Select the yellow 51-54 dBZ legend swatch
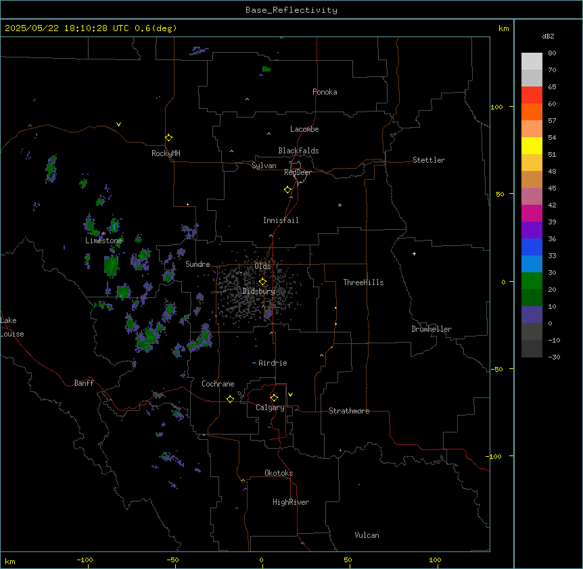Image resolution: width=583 pixels, height=569 pixels. coord(532,145)
